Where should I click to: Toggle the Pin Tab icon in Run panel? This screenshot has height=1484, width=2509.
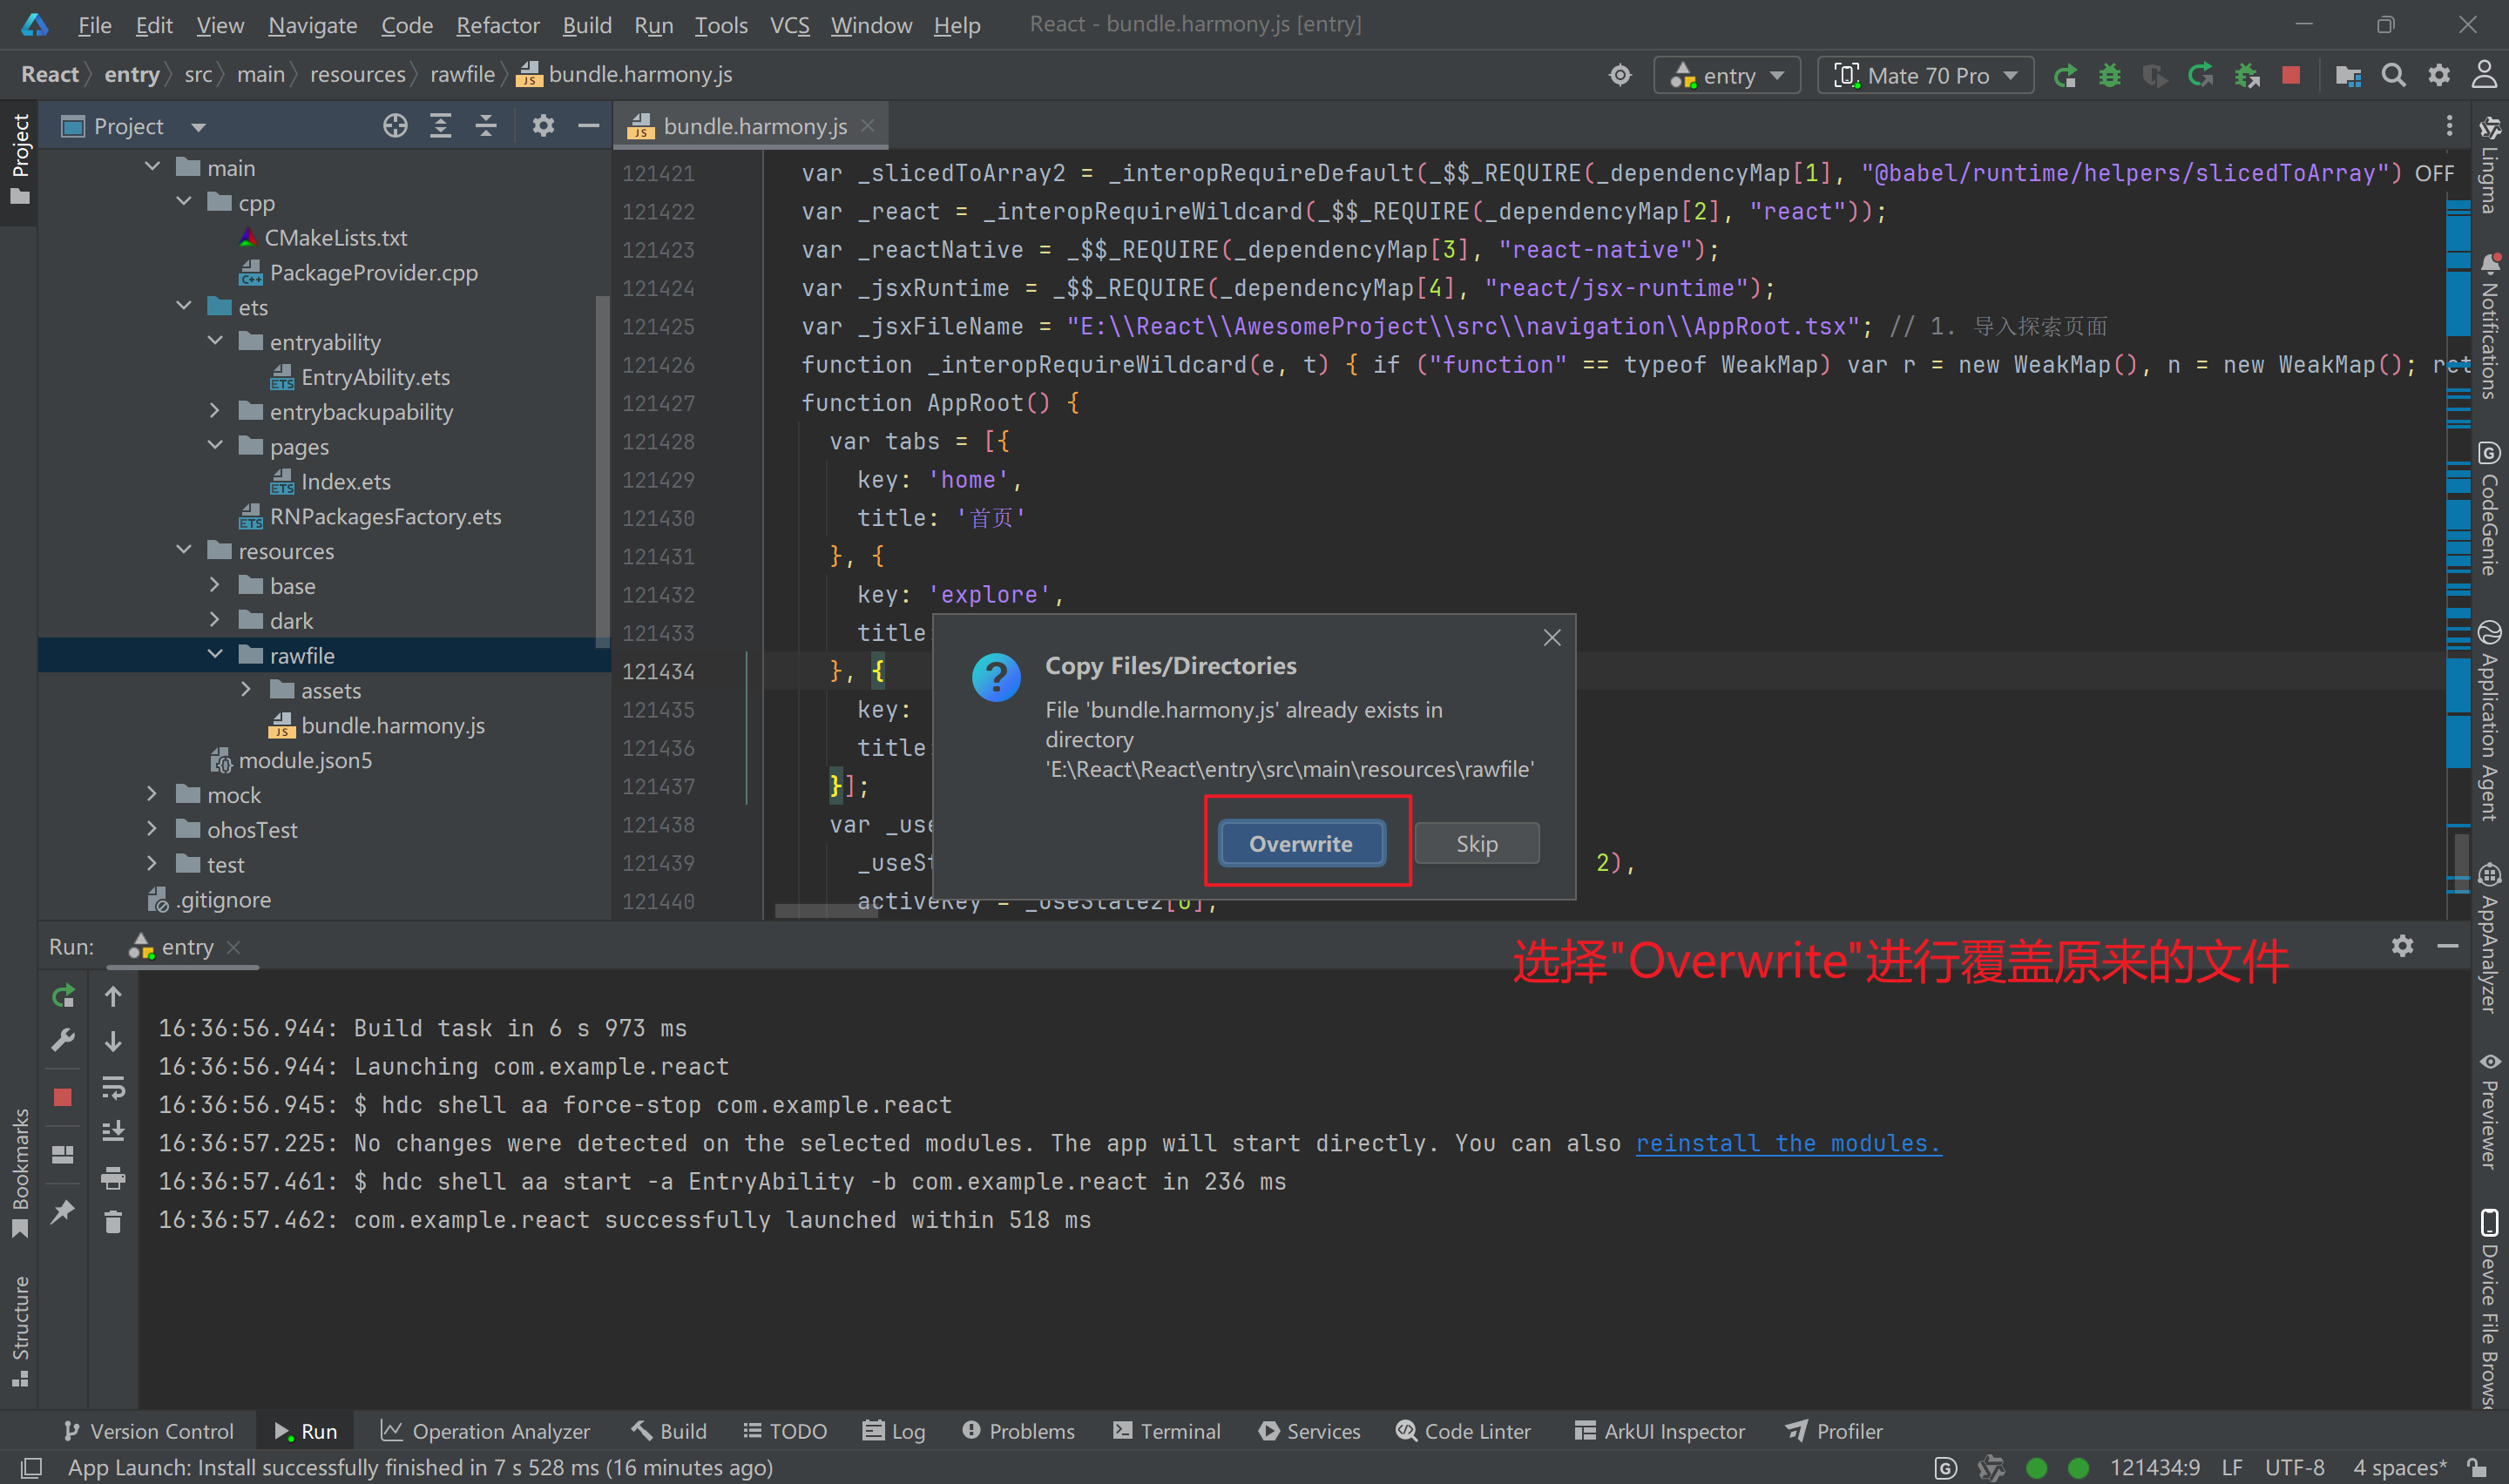point(63,1212)
